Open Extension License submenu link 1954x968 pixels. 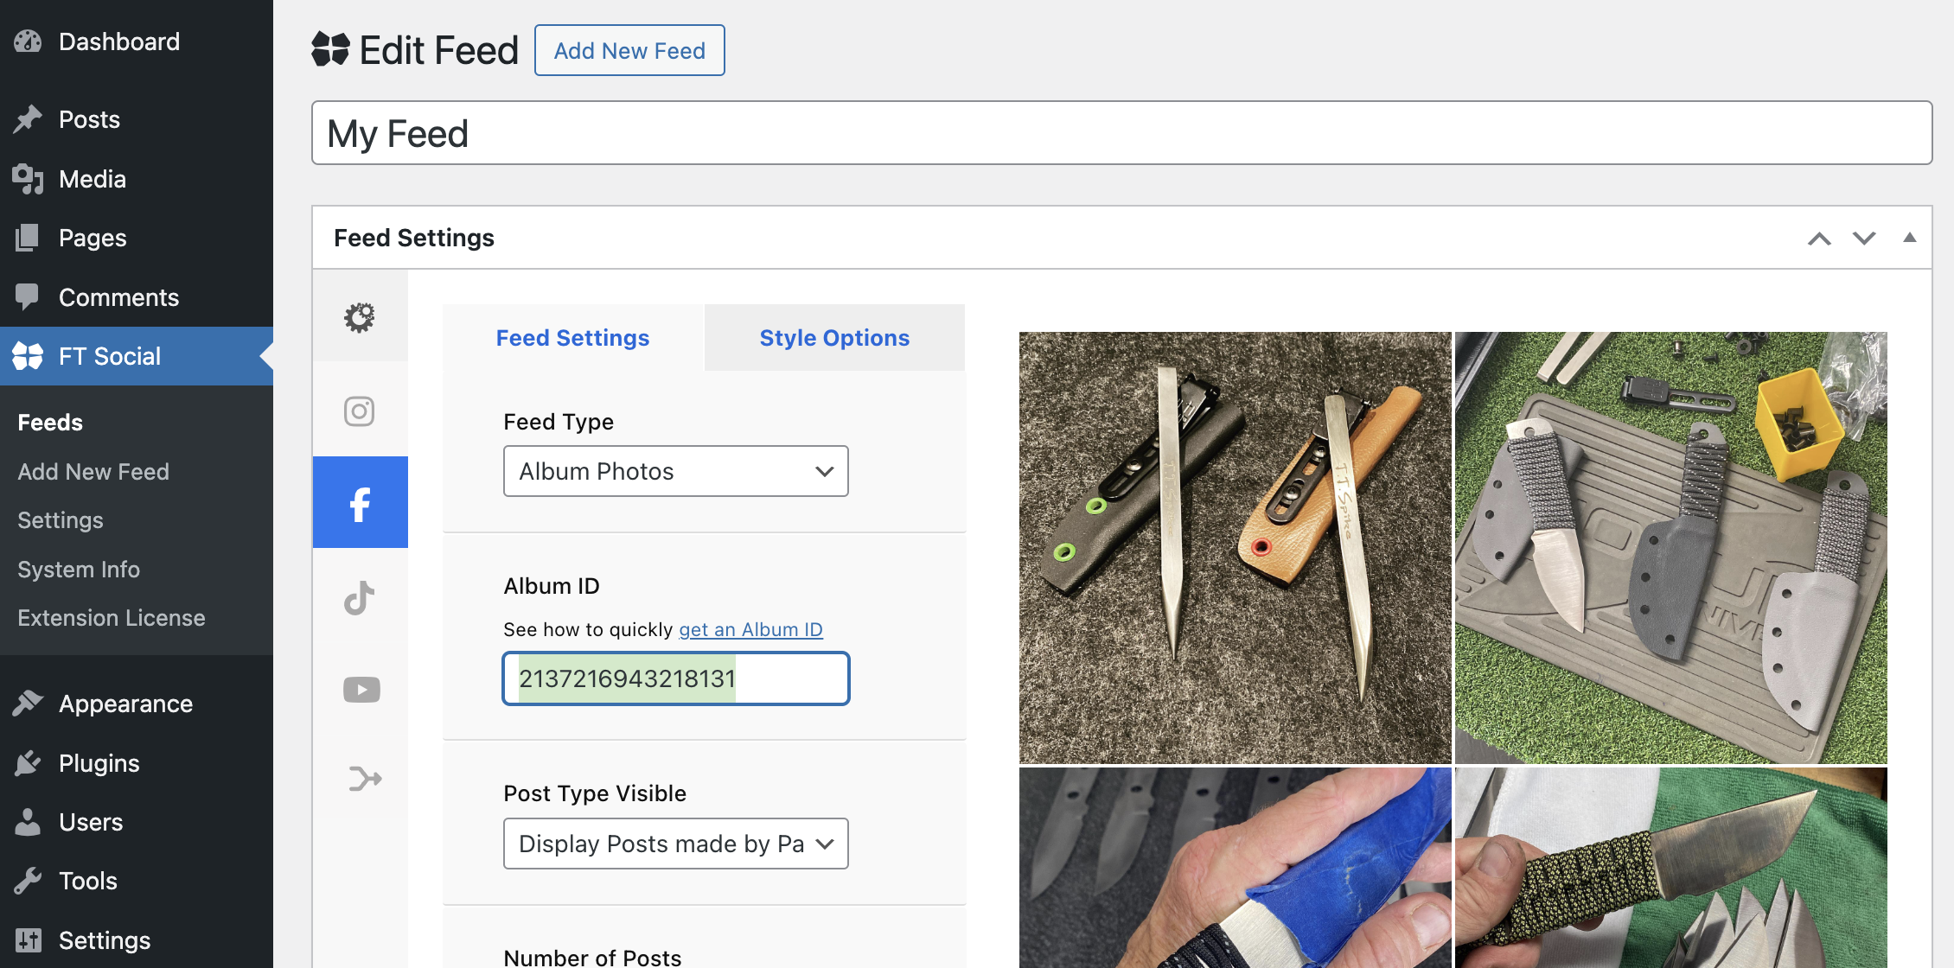[112, 618]
